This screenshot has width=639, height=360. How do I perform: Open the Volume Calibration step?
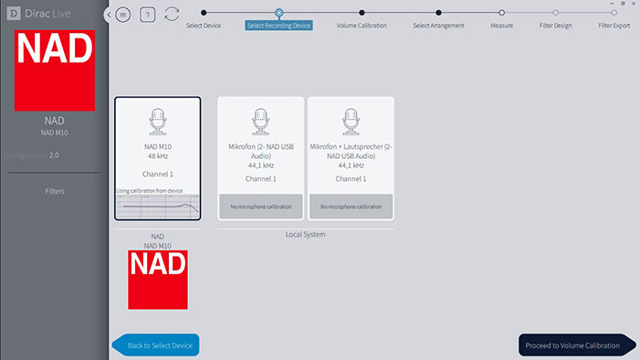[361, 13]
